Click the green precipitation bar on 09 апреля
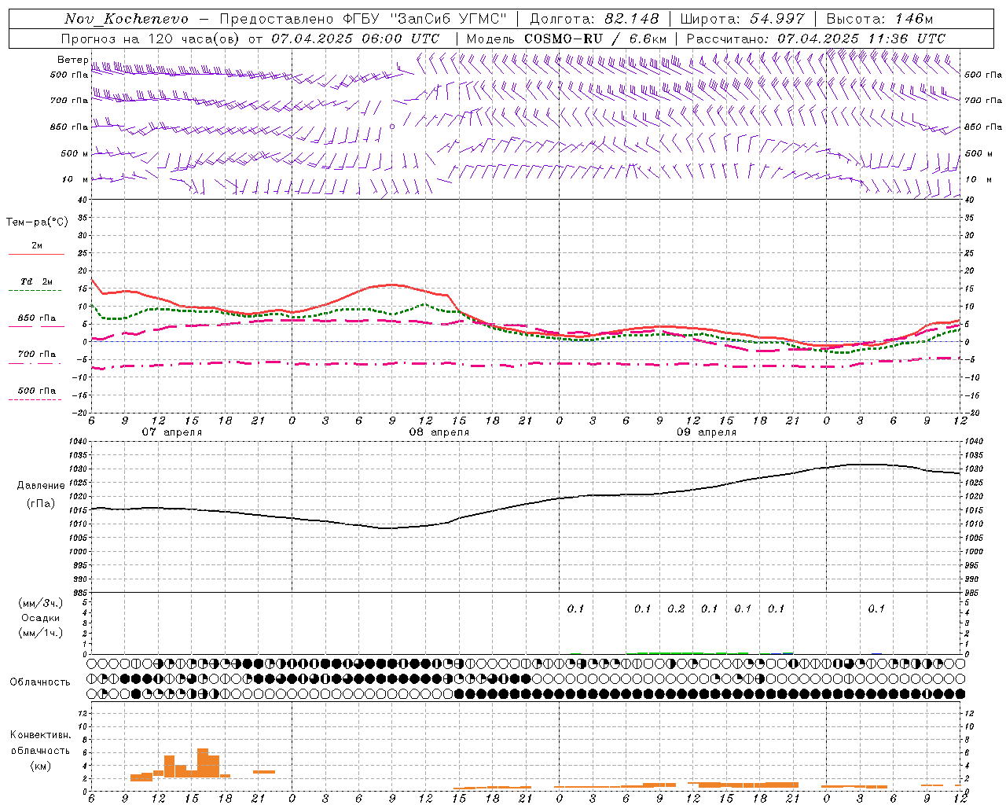 [670, 652]
